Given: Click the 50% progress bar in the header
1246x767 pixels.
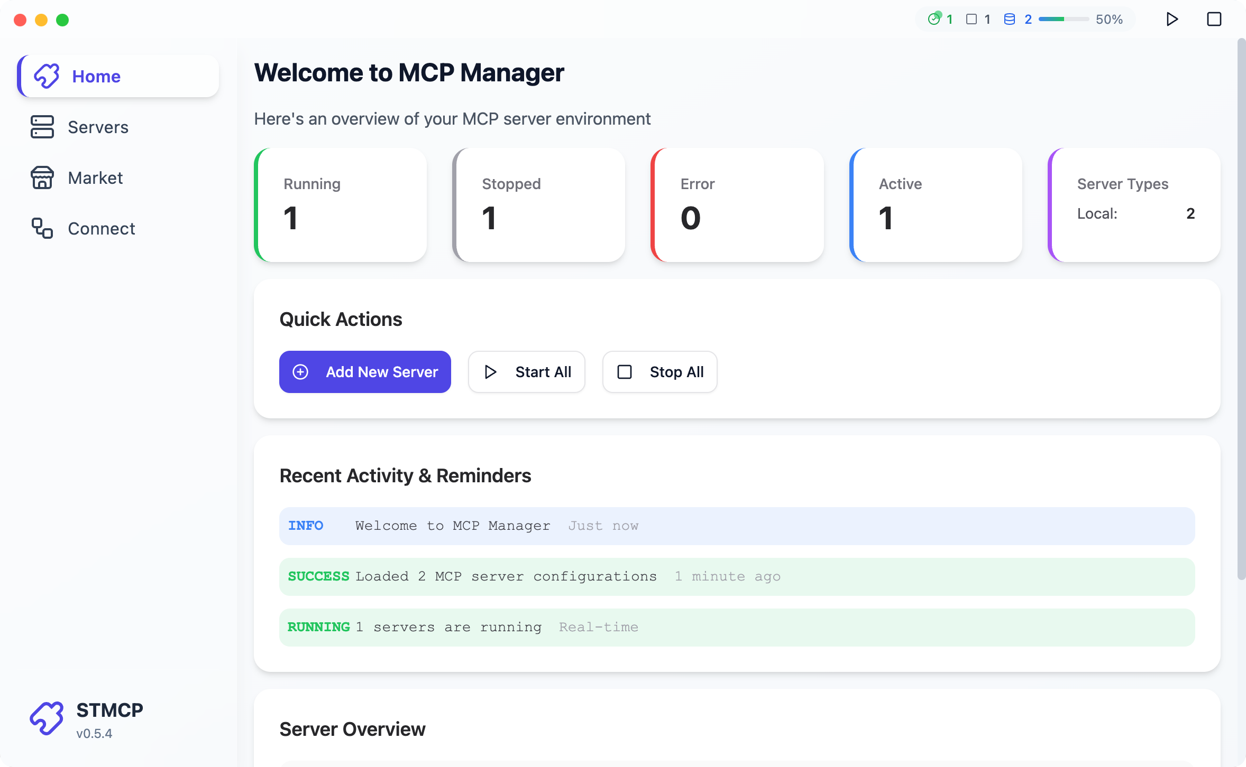Looking at the screenshot, I should (x=1063, y=19).
